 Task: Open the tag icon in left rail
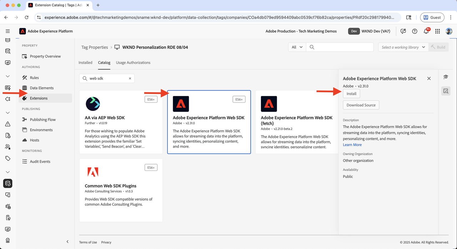7,158
